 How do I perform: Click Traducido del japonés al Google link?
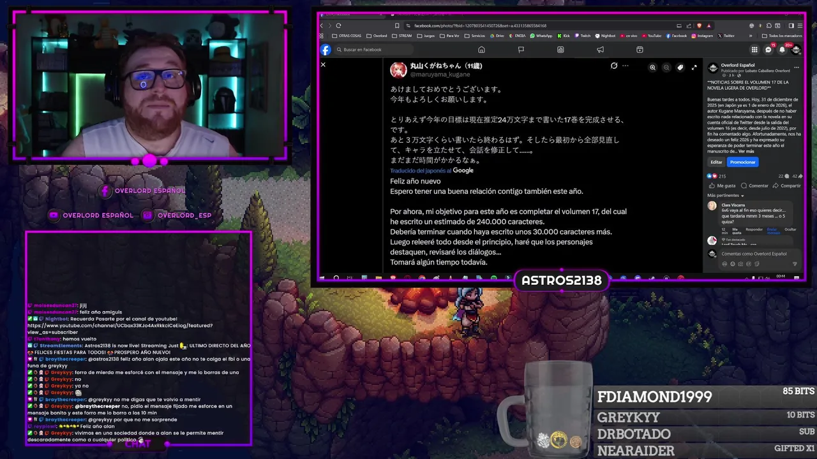coord(432,170)
